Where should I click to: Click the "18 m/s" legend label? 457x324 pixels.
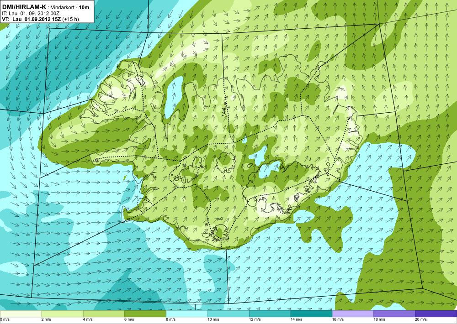[379, 319]
